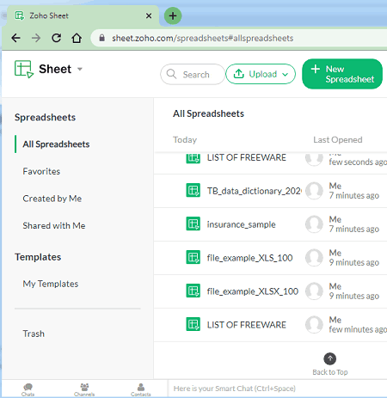Click sheet icon beside TB_data_dictionary
This screenshot has height=398, width=387.
pyautogui.click(x=193, y=191)
